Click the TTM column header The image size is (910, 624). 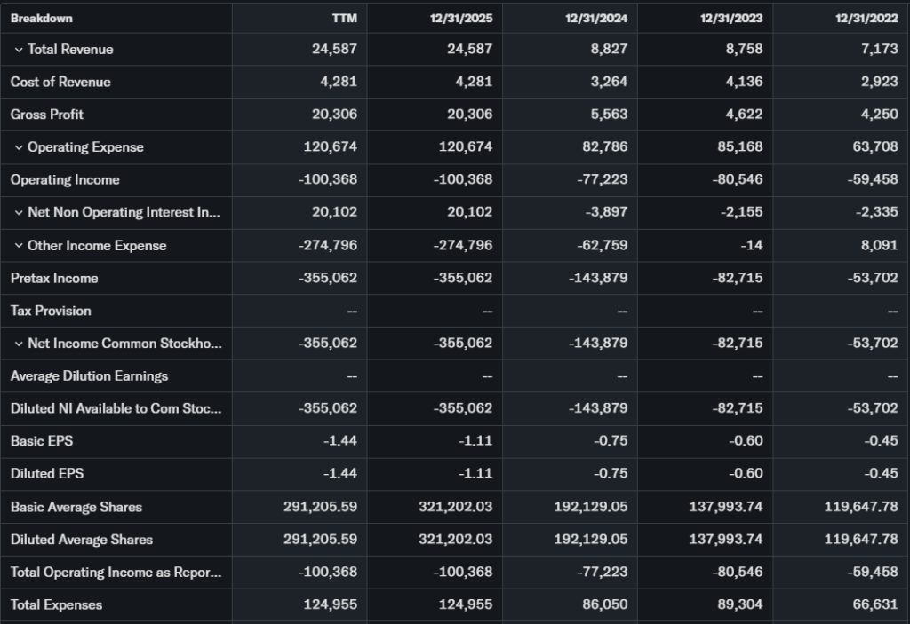(343, 18)
